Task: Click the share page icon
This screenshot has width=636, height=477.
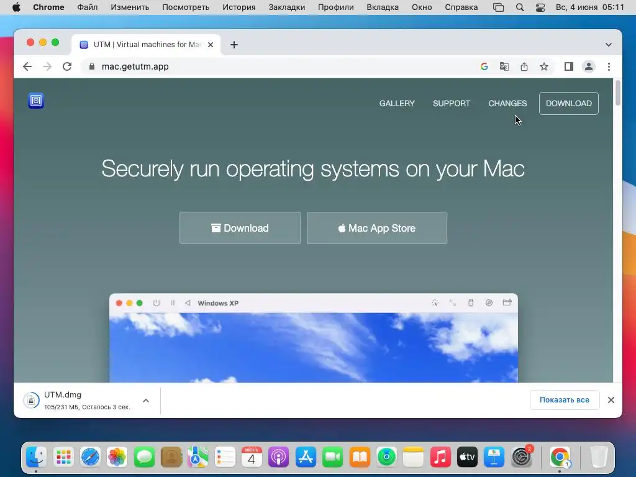Action: click(x=524, y=66)
